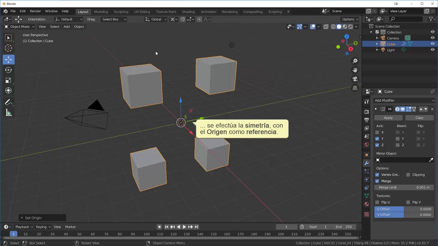Switch to the Sculpting workspace tab

coord(121,12)
